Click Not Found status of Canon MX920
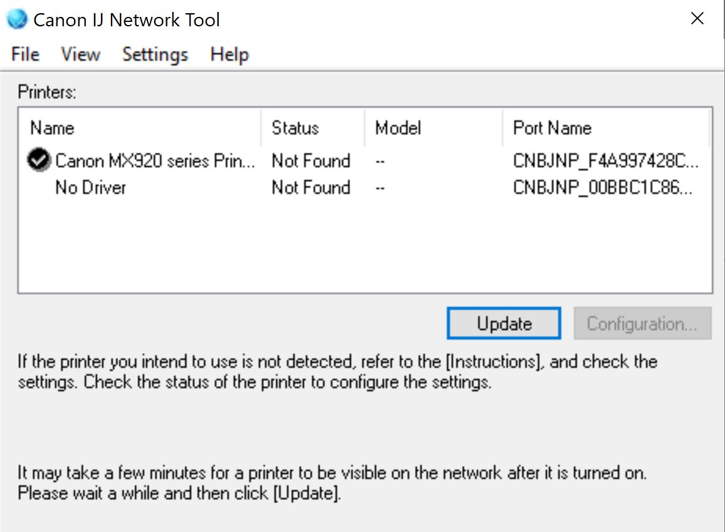Screen dimensions: 725x532 tap(310, 161)
